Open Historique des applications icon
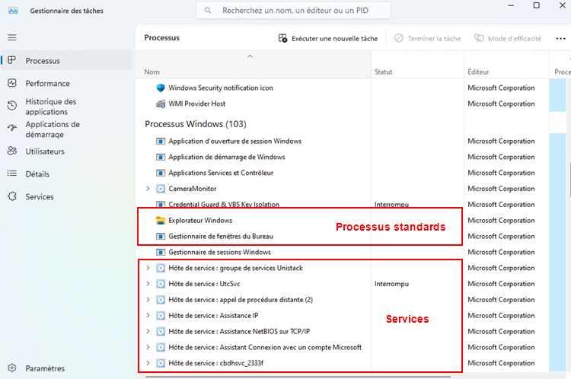This screenshot has width=571, height=379. (x=12, y=106)
